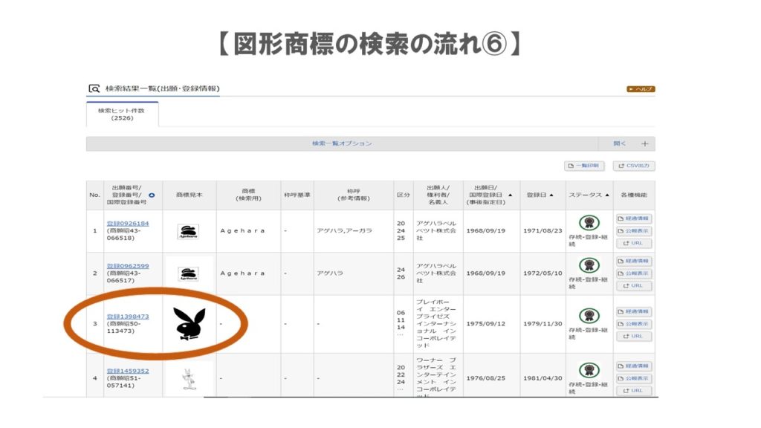Sort by 出願番号 column sort arrow
Viewport: 761px width, 428px height.
pyautogui.click(x=152, y=195)
